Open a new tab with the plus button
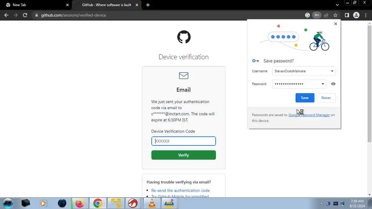Viewport: 372px width, 209px height. (148, 5)
